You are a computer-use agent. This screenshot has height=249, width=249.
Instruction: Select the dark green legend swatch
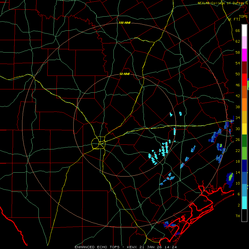(x=244, y=141)
